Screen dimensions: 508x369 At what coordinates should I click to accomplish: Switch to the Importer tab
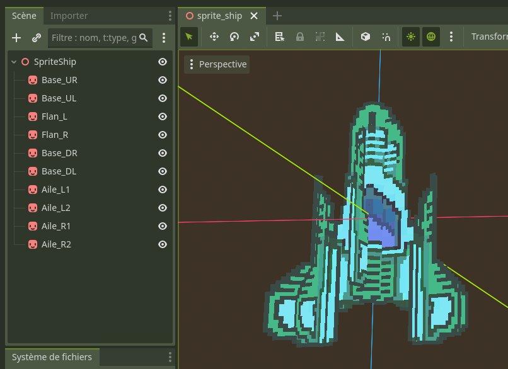pyautogui.click(x=69, y=16)
